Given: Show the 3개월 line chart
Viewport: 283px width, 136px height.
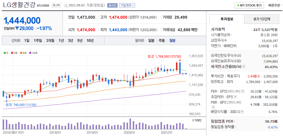Looking at the screenshot, I should click(50, 40).
